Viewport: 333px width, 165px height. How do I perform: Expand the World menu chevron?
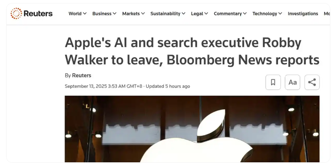85,13
